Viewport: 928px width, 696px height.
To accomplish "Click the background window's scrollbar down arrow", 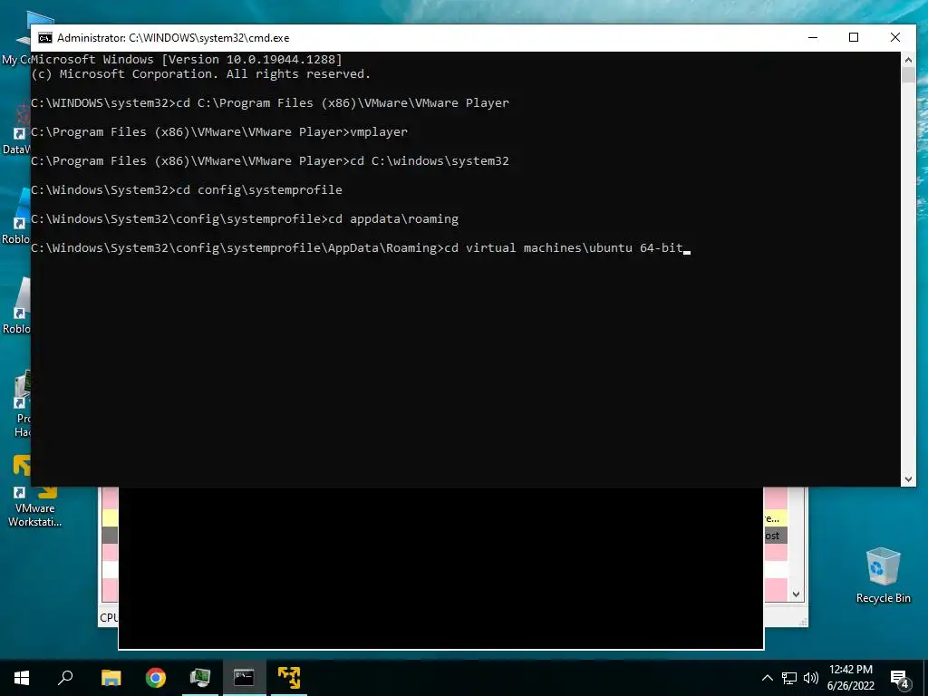I will [x=796, y=594].
